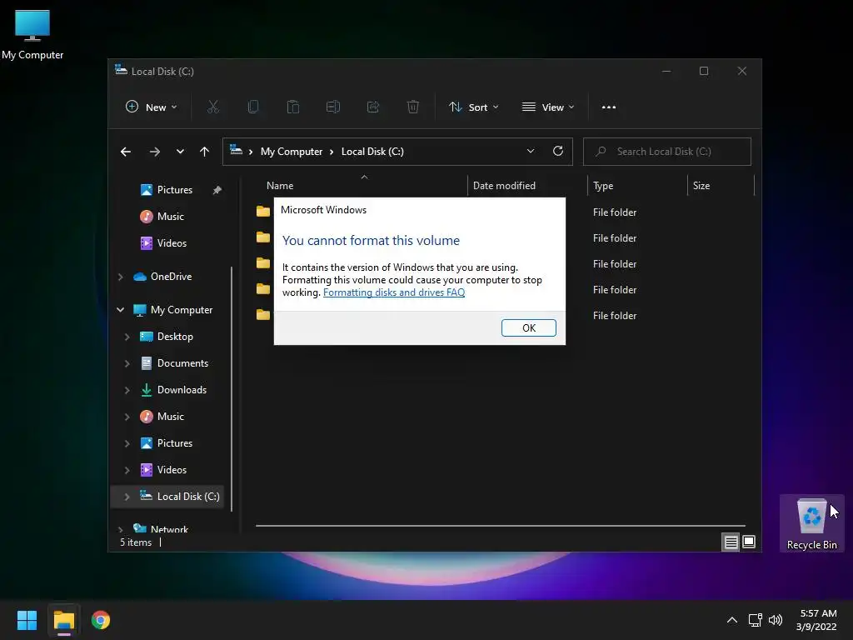Screen dimensions: 853x640
Task: Expand the Local Disk (C:) tree node
Action: 127,497
